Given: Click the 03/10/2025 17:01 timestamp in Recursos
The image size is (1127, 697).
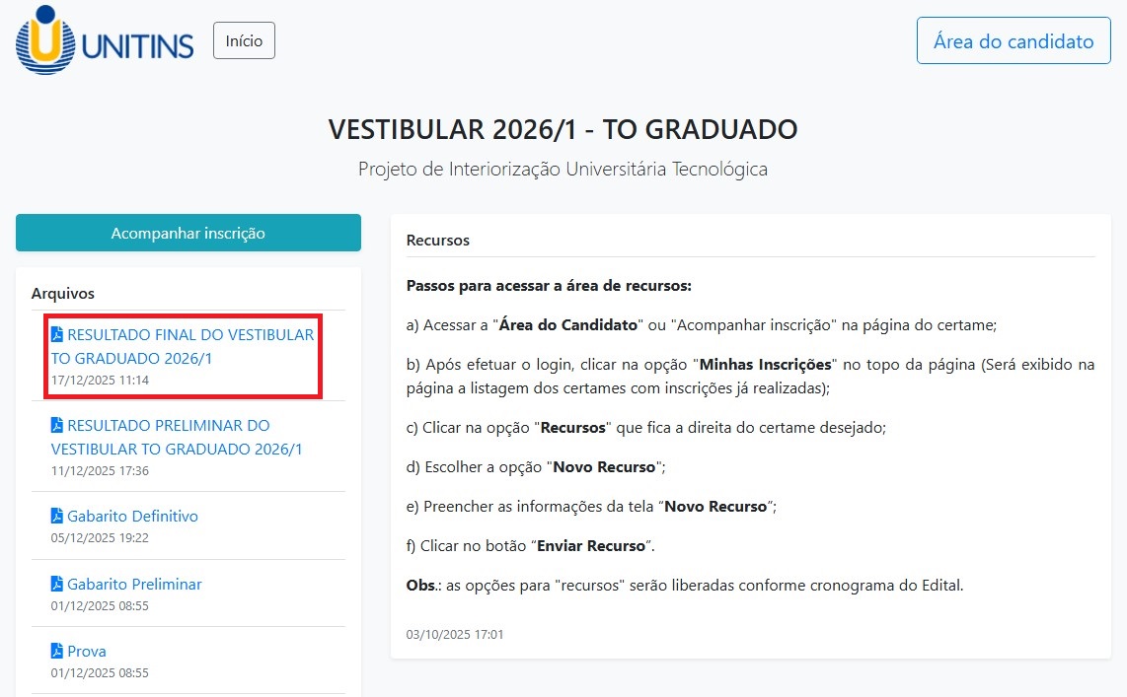Looking at the screenshot, I should (455, 634).
